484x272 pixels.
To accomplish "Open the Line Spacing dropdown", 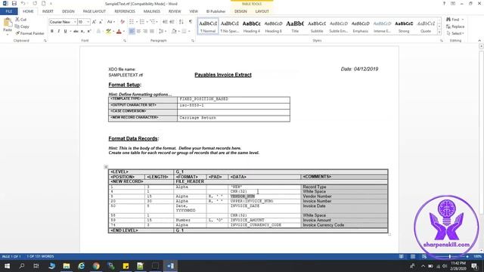I will (x=162, y=31).
